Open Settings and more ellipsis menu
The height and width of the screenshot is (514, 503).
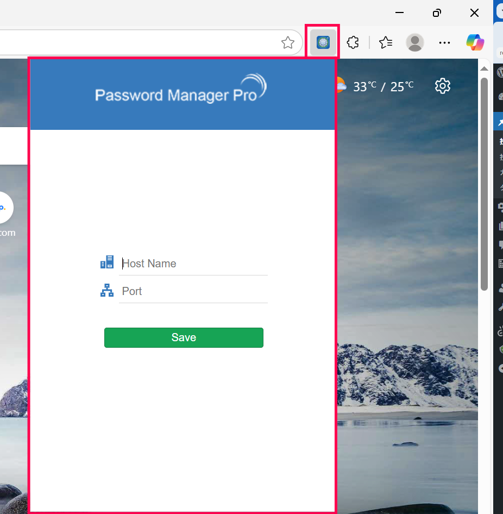(x=444, y=42)
